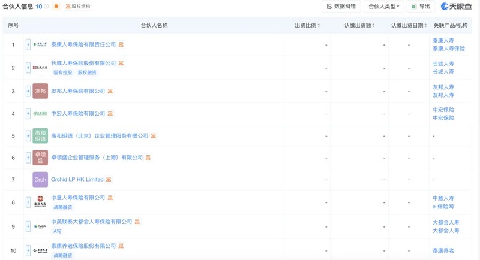Viewport: 480px width, 260px height.
Task: Click the 高和明德 logo tile
Action: pos(40,135)
